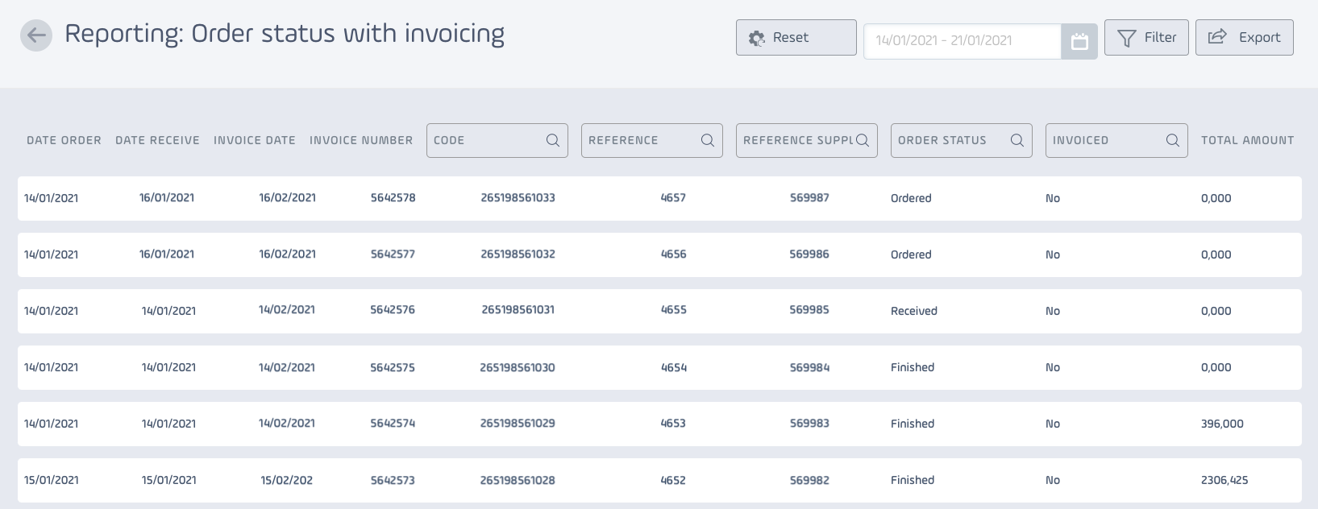Image resolution: width=1318 pixels, height=509 pixels.
Task: Click the Date Receive column header
Action: click(x=158, y=140)
